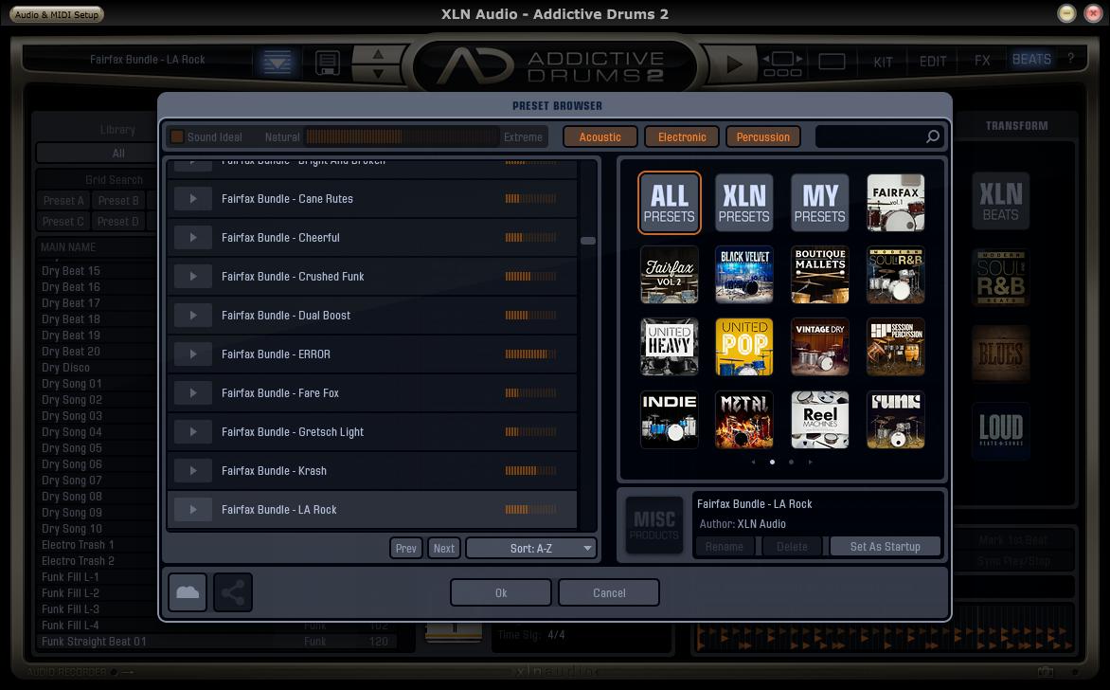Image resolution: width=1110 pixels, height=690 pixels.
Task: Switch to the BEATS tab
Action: tap(1031, 60)
